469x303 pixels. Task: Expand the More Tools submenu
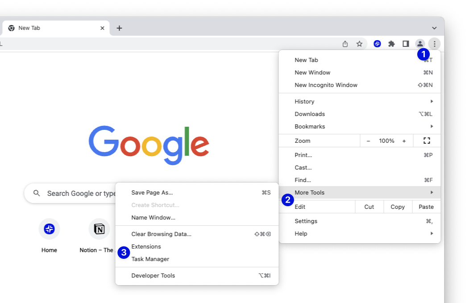360,193
